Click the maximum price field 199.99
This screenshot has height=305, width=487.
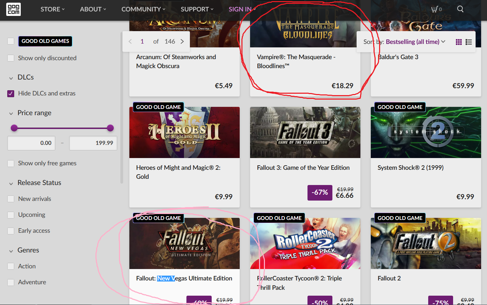(93, 143)
